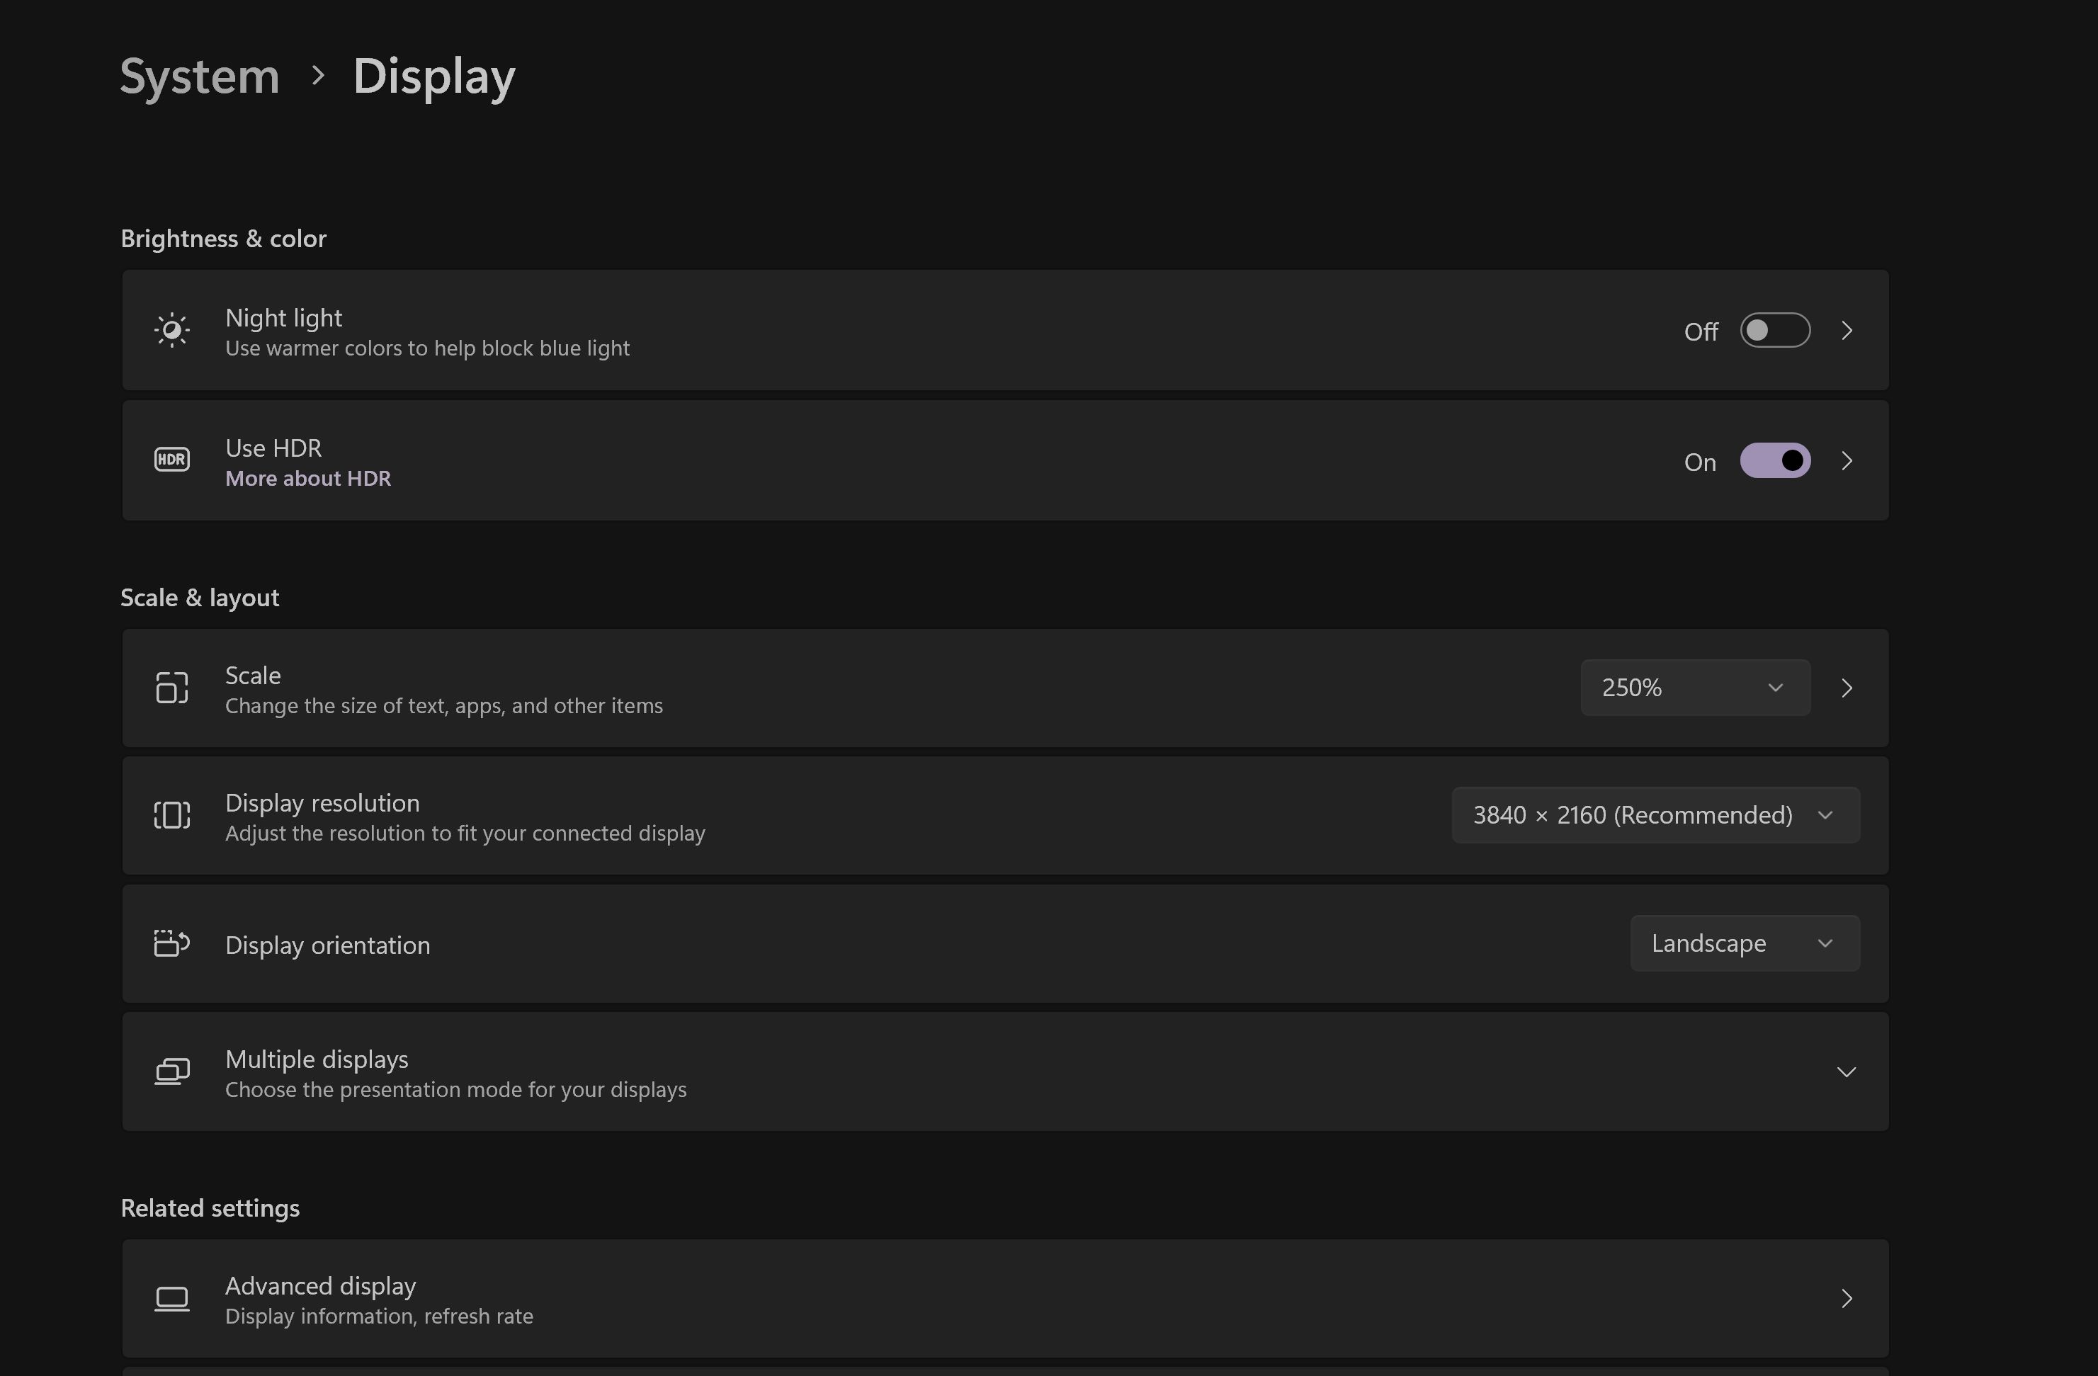Click 'Adjust the resolution to fit your connected display'
2098x1376 pixels.
click(x=465, y=834)
